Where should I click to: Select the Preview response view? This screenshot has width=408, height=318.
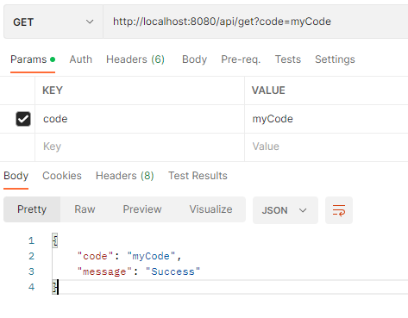pyautogui.click(x=142, y=209)
